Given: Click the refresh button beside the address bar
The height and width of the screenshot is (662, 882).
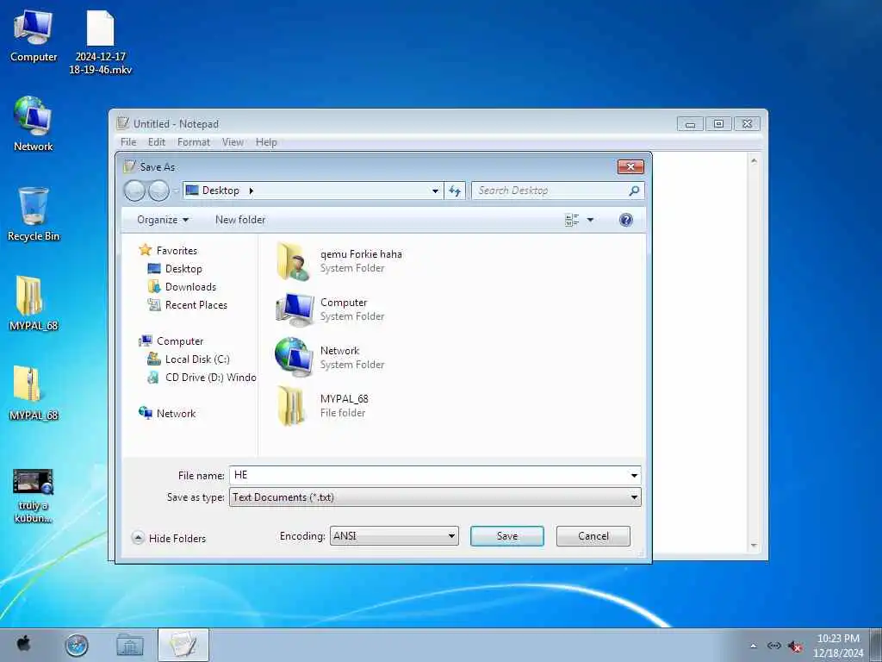Looking at the screenshot, I should [455, 190].
